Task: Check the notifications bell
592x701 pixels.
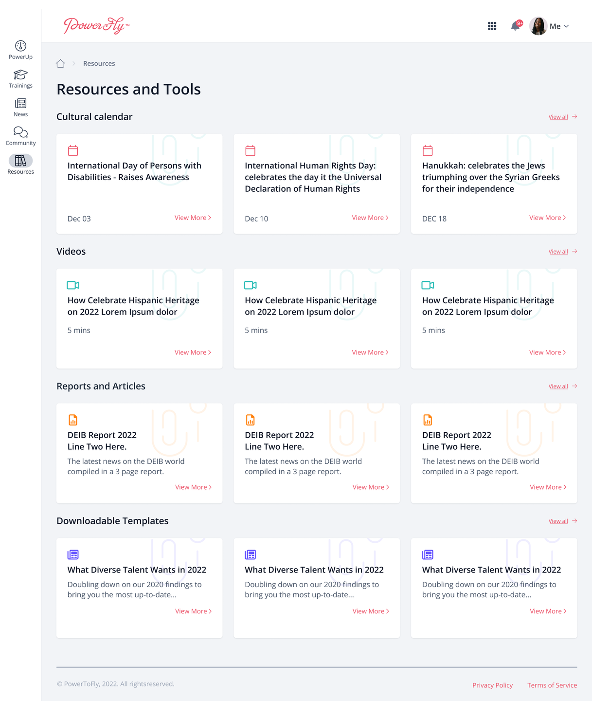Action: click(x=516, y=26)
